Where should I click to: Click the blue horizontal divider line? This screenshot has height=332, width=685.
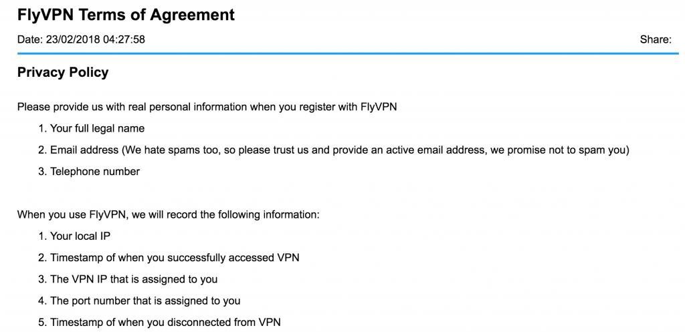pos(348,53)
